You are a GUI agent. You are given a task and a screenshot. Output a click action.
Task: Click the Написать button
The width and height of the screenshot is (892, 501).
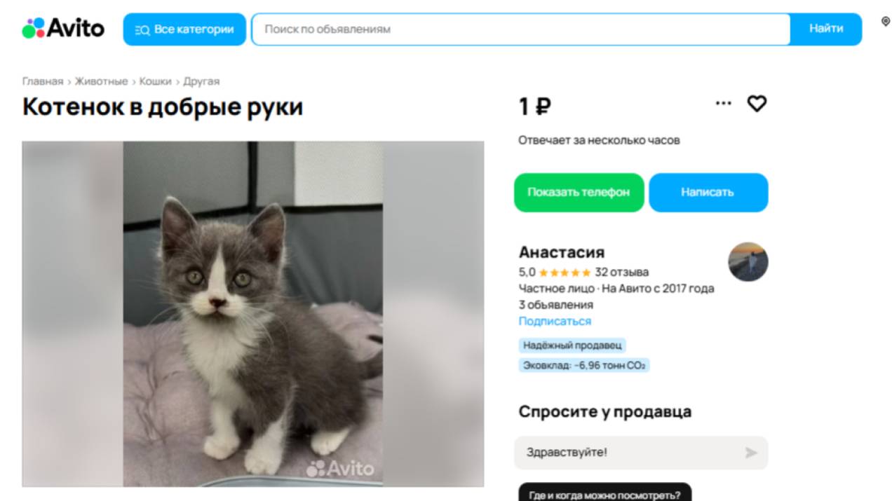(x=708, y=193)
